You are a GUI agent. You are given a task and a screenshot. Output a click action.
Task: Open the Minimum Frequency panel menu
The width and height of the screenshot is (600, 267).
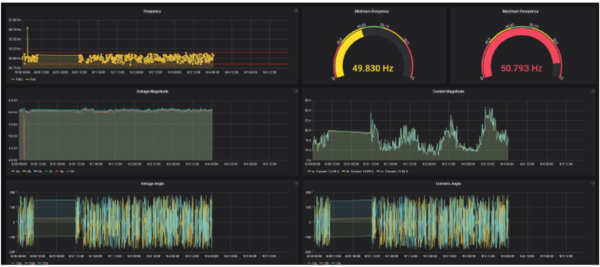[x=372, y=11]
